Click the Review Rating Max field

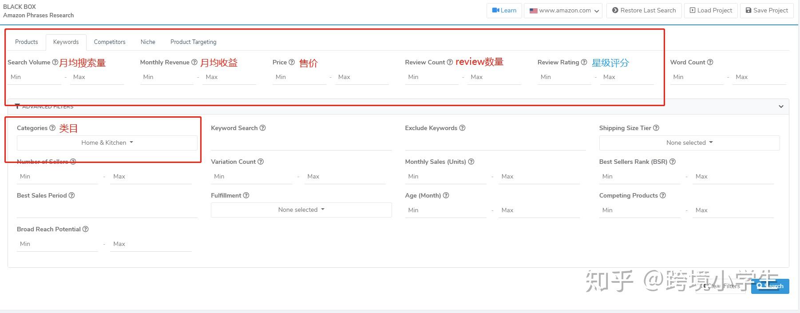click(627, 77)
